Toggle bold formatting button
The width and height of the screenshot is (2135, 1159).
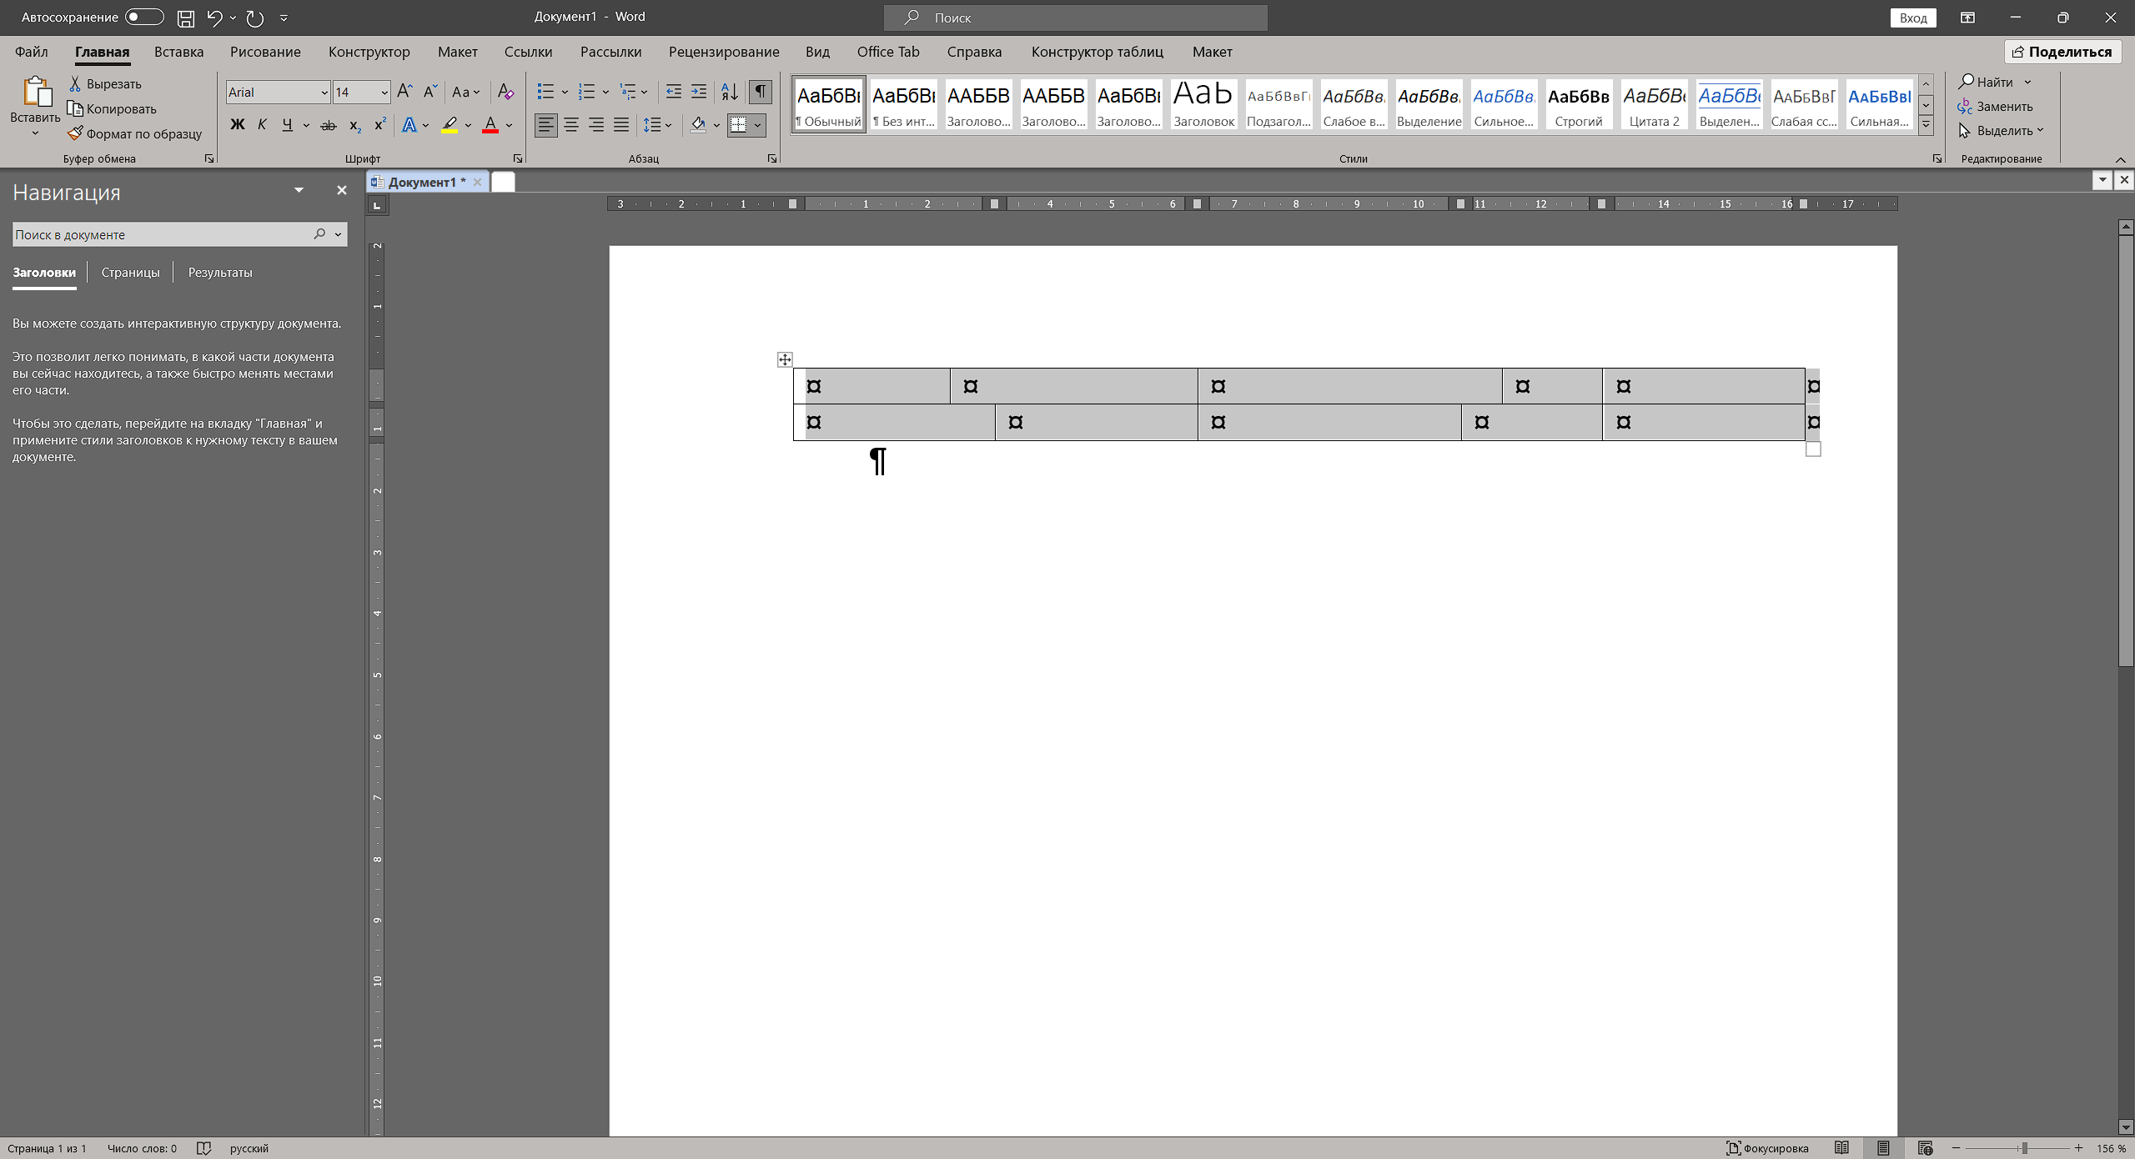(238, 125)
